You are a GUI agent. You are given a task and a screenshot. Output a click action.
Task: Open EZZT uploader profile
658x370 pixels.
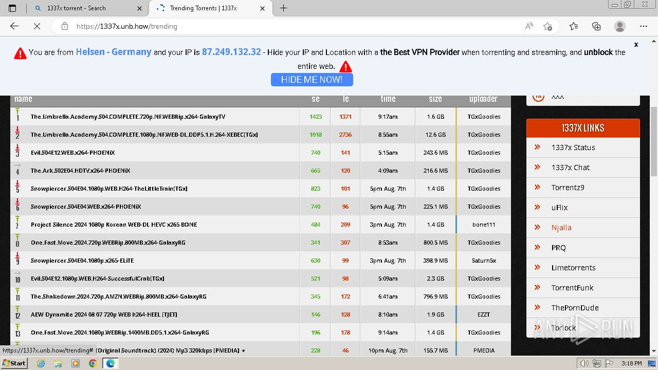pyautogui.click(x=484, y=314)
